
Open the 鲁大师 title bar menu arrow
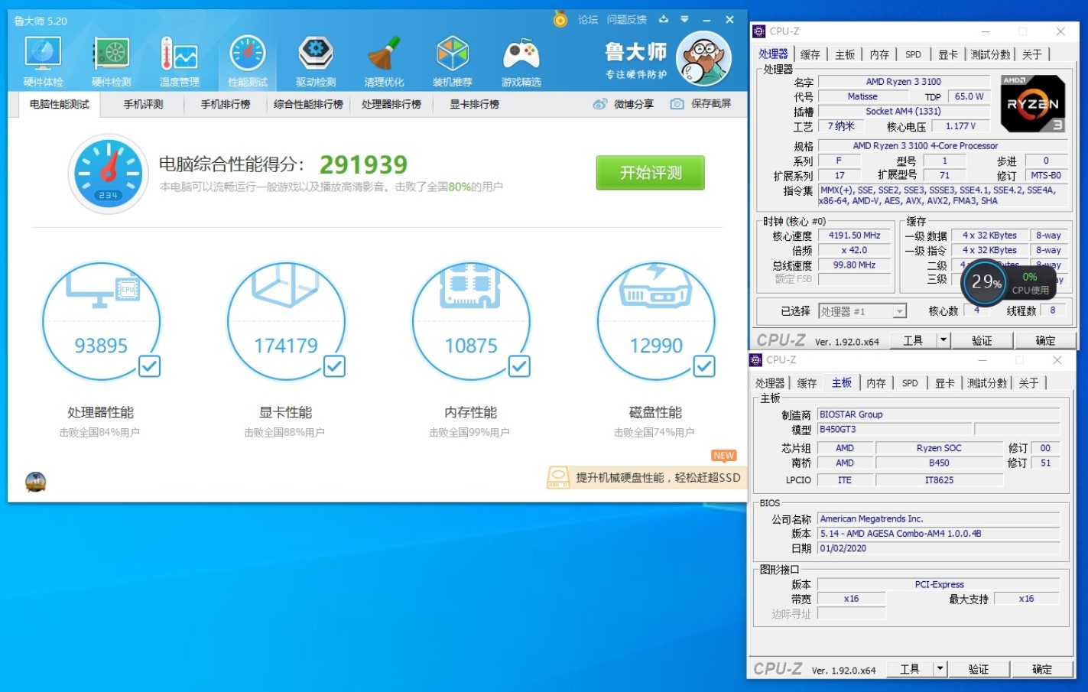click(684, 19)
